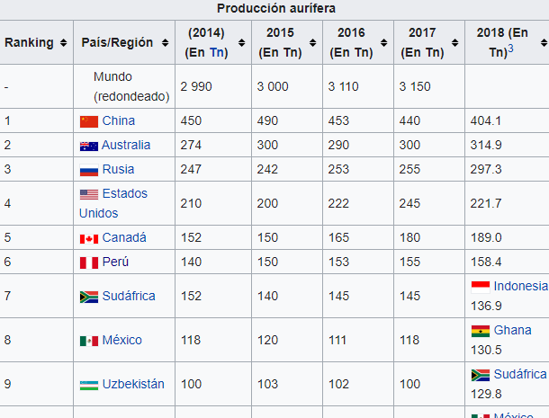The image size is (549, 418).
Task: Click Estados Unidos 2018 value 221.7
Action: point(486,203)
